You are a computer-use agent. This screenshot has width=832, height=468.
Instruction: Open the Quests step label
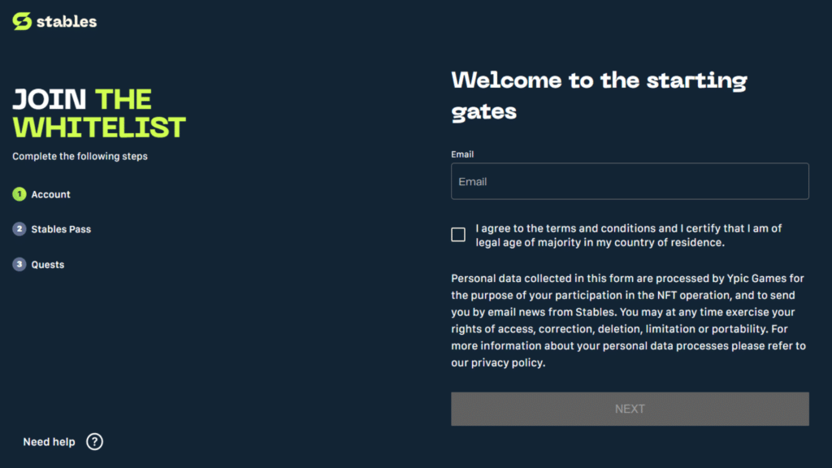pyautogui.click(x=48, y=265)
